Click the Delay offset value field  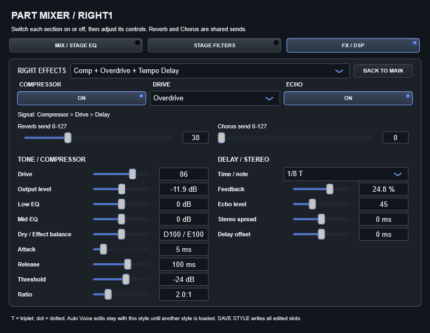pyautogui.click(x=384, y=234)
